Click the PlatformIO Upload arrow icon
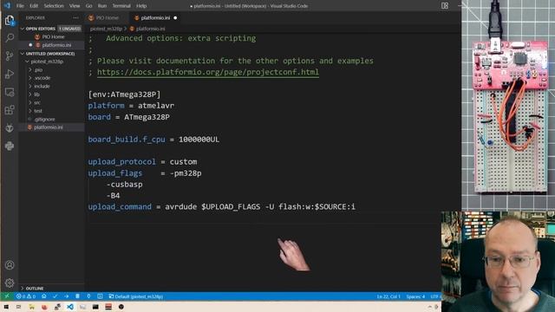The width and height of the screenshot is (555, 312). click(66, 296)
